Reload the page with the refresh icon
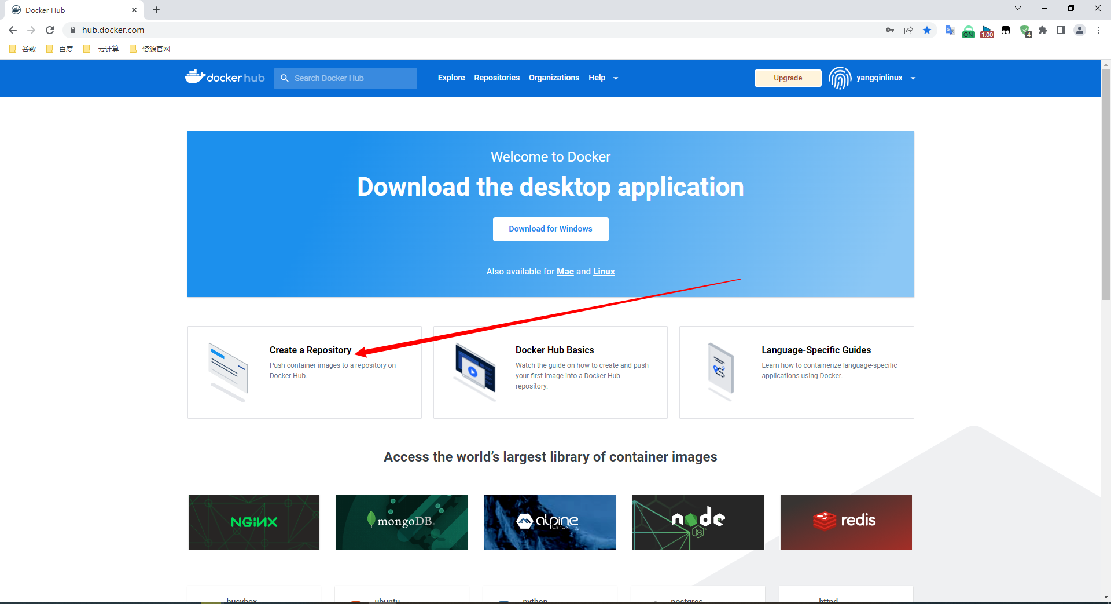The height and width of the screenshot is (604, 1111). click(50, 30)
